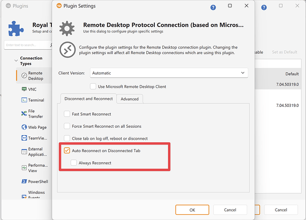Screen dimensions: 306x220
Task: Enable the Always Reconnect checkbox
Action: 74,163
